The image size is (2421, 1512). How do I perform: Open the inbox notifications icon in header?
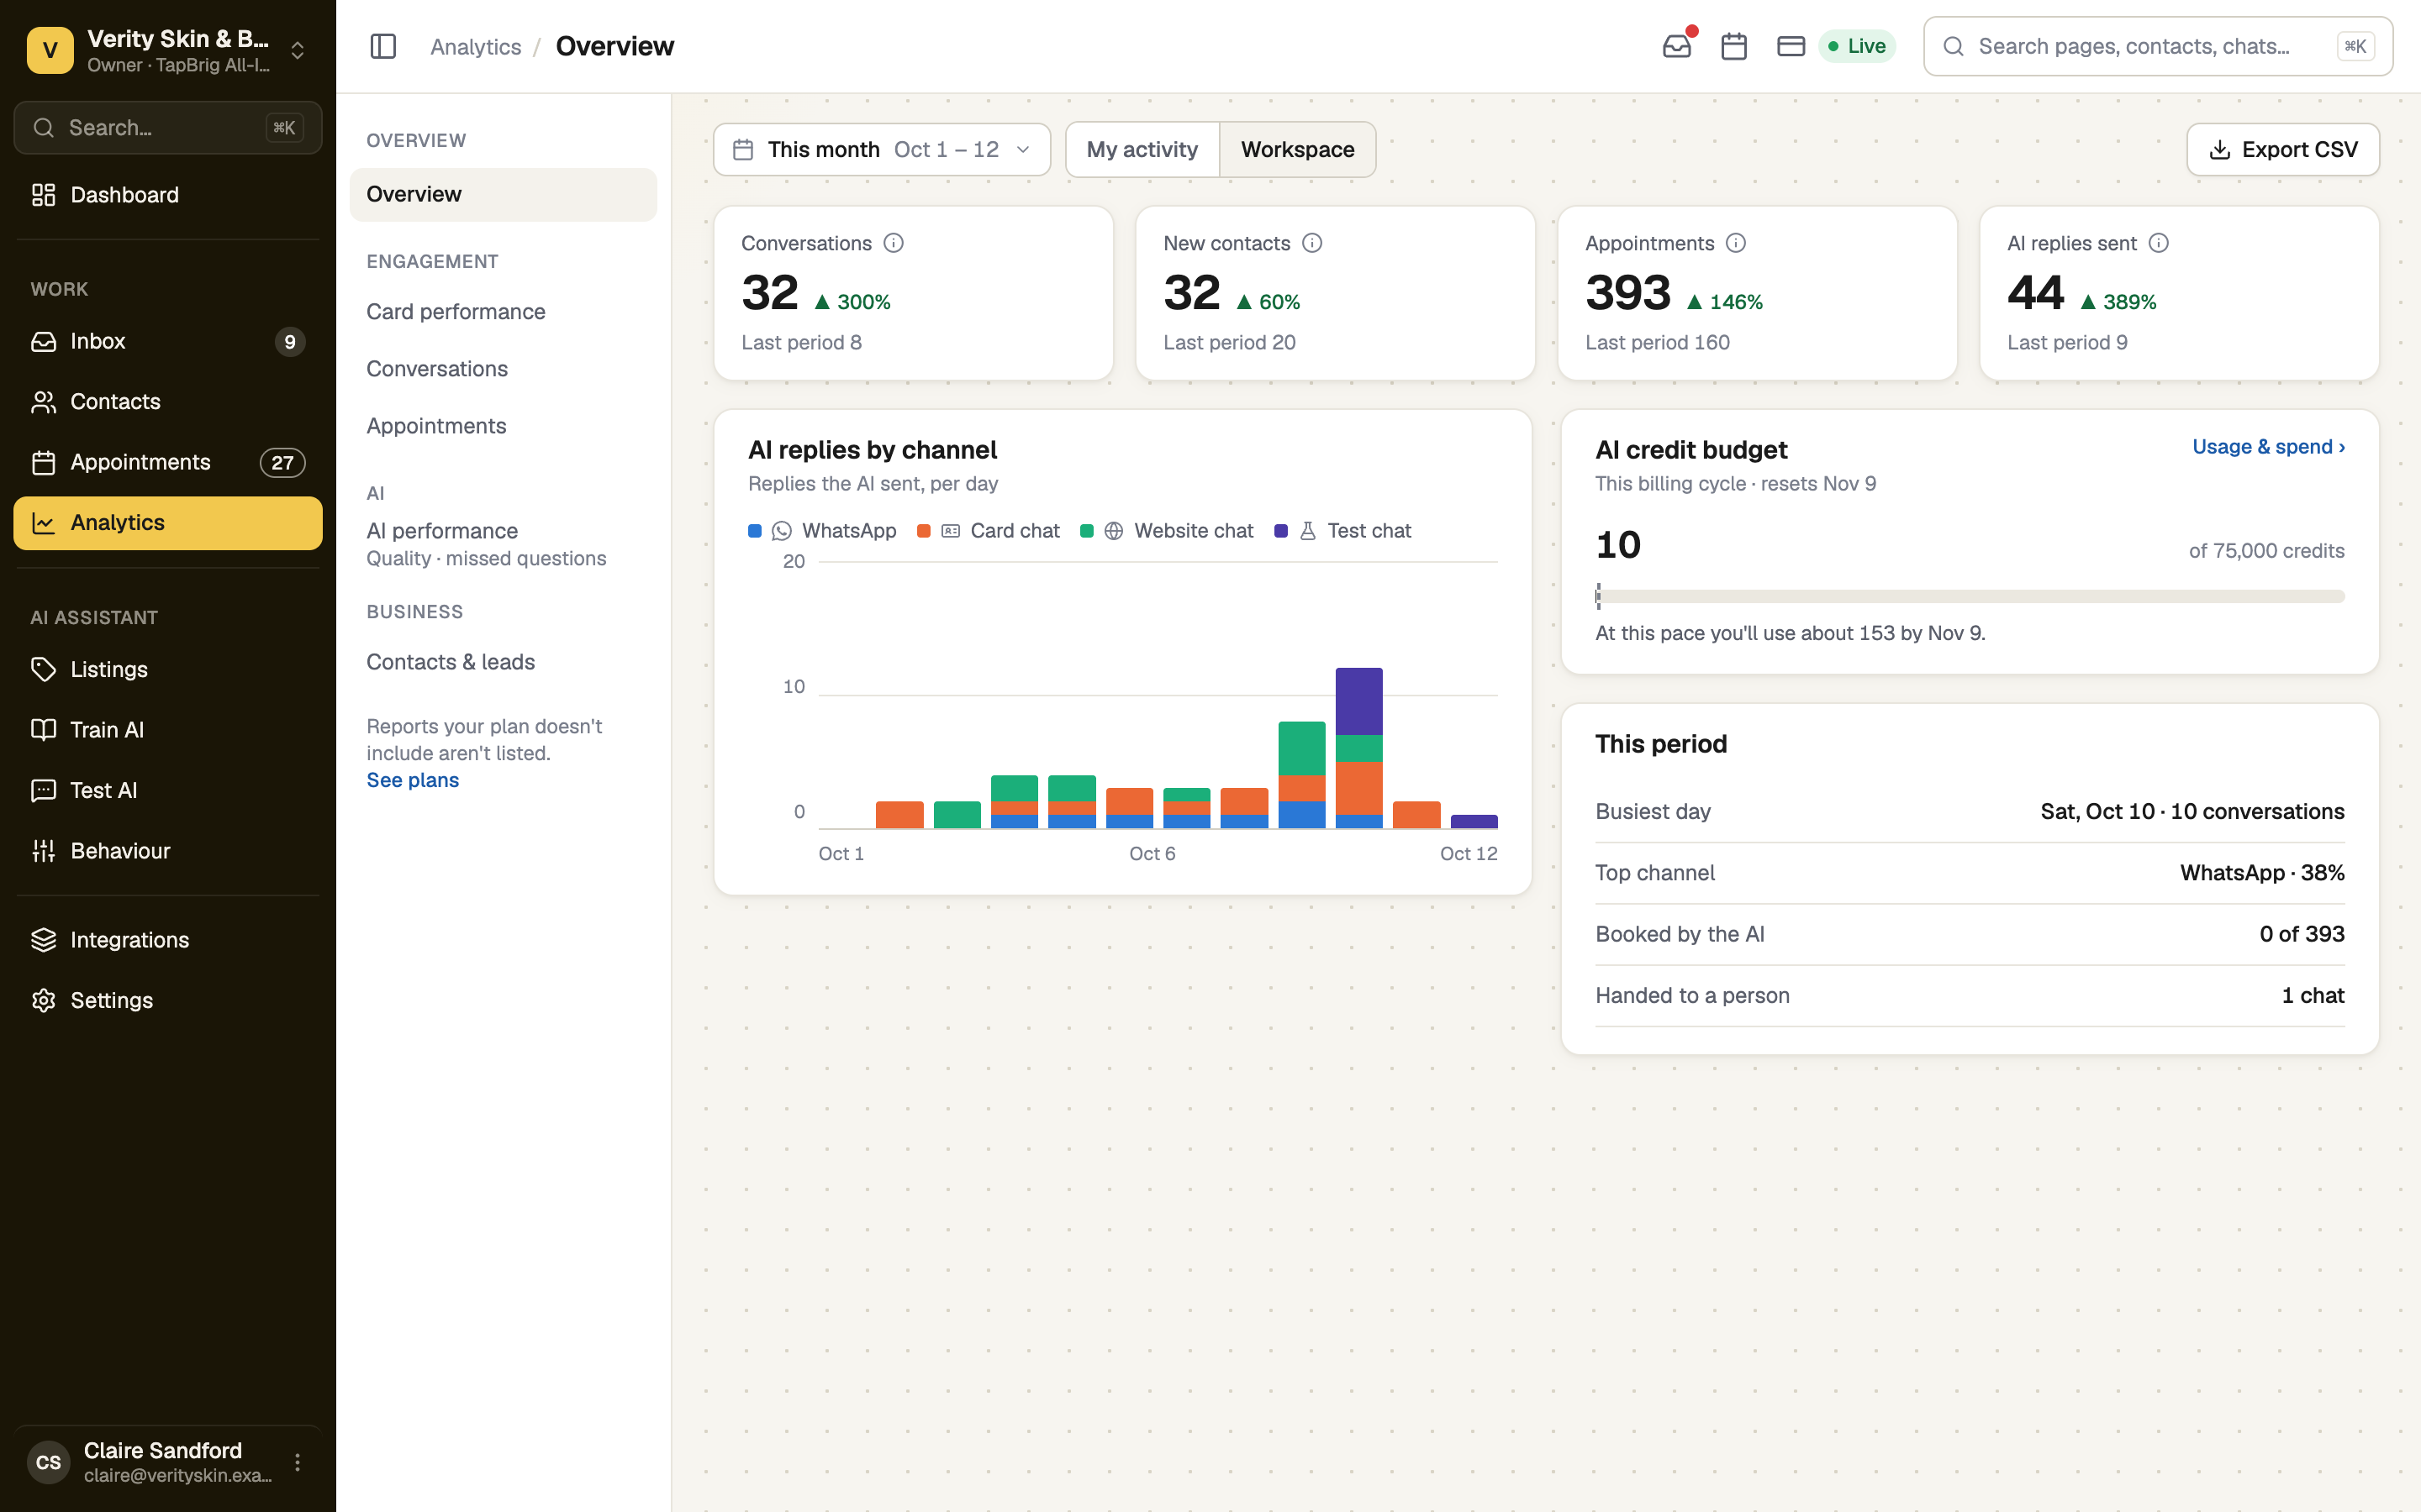(1678, 46)
